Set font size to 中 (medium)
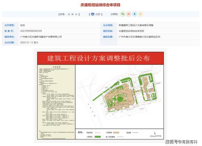The height and width of the screenshot is (146, 202). (x=72, y=14)
